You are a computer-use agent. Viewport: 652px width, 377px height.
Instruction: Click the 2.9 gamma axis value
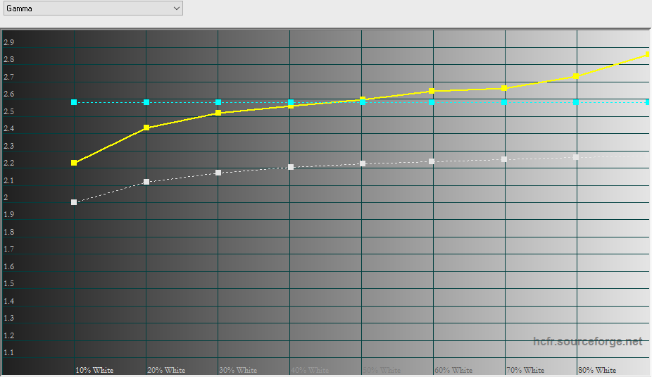point(8,42)
